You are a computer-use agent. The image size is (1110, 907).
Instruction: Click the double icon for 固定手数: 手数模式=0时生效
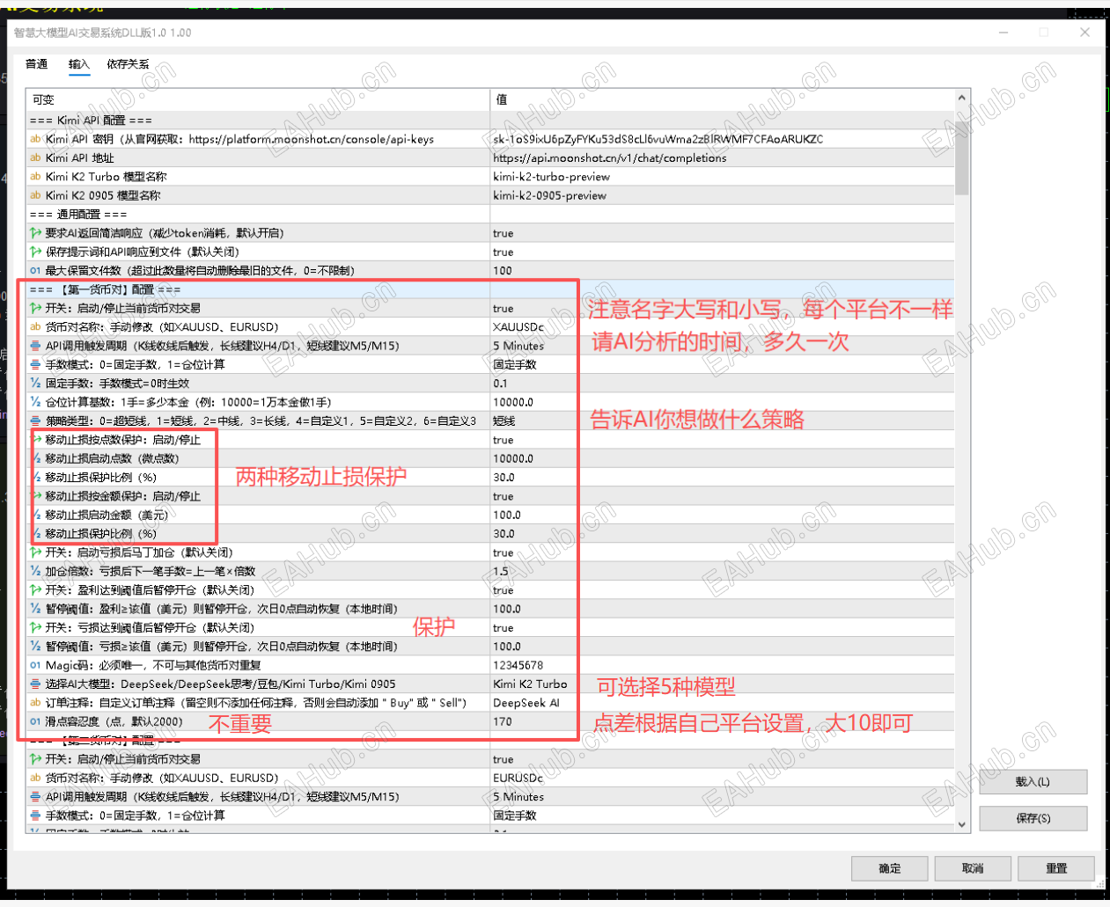35,384
